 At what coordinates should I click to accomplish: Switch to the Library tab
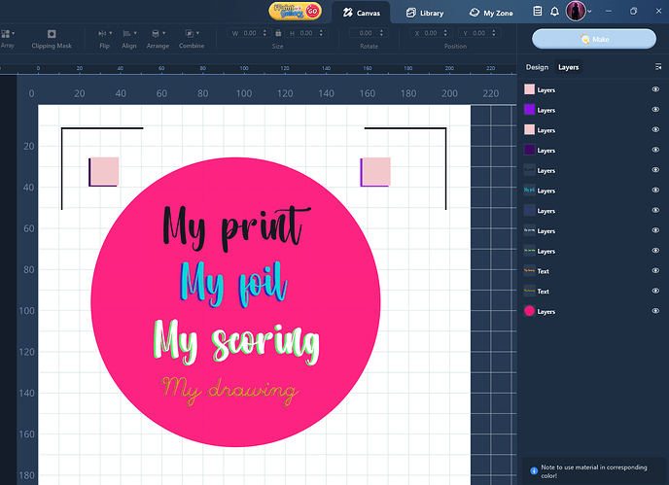tap(425, 13)
